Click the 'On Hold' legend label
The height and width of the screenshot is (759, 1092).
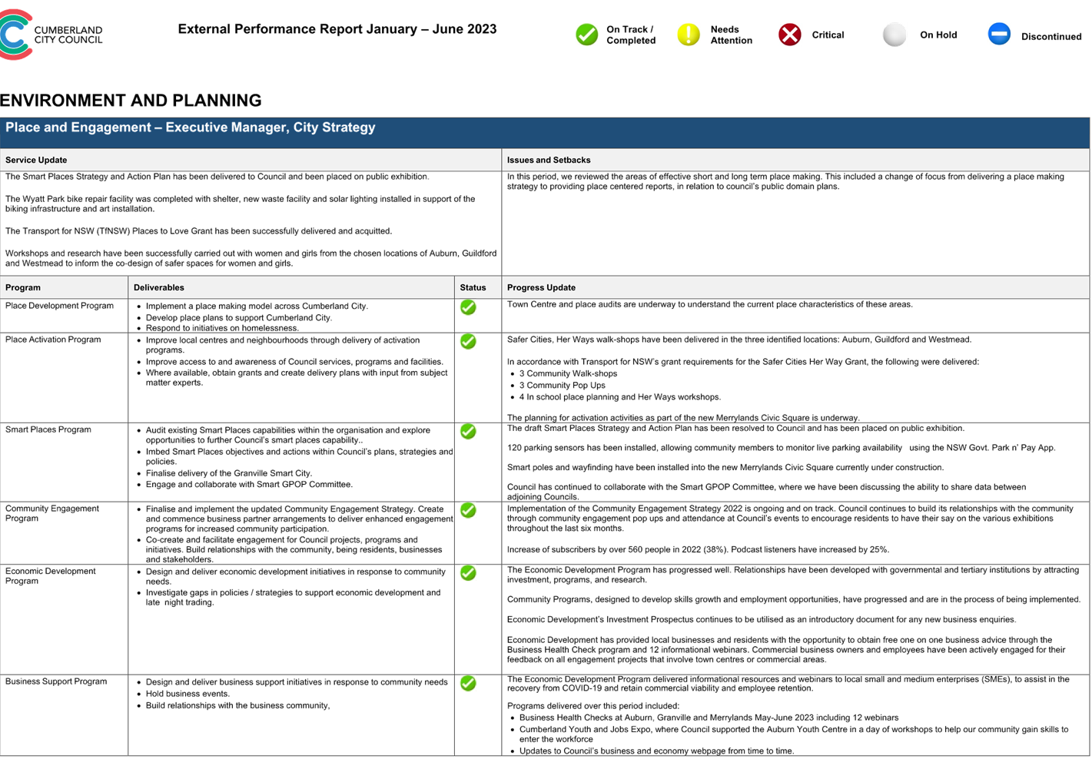tap(938, 35)
